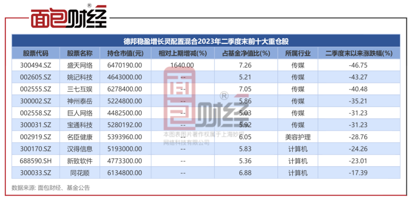This screenshot has height=201, width=412.
Task: Select stock code 688590.SH
Action: [35, 161]
